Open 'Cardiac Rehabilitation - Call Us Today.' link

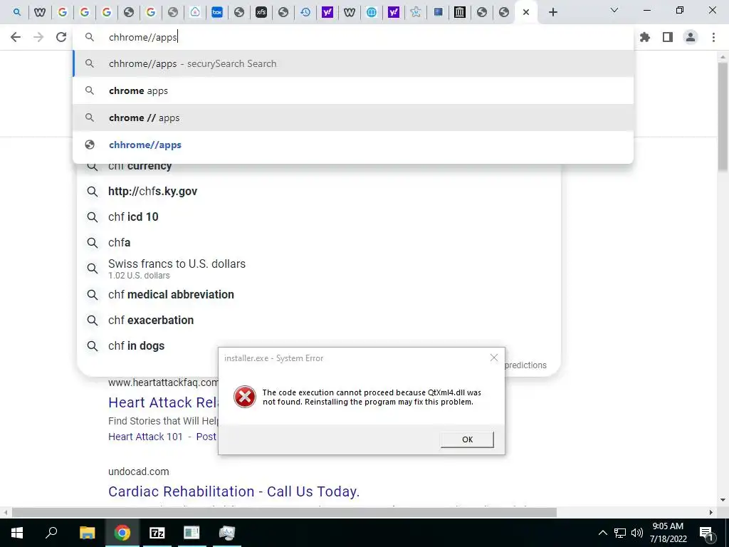(x=234, y=491)
